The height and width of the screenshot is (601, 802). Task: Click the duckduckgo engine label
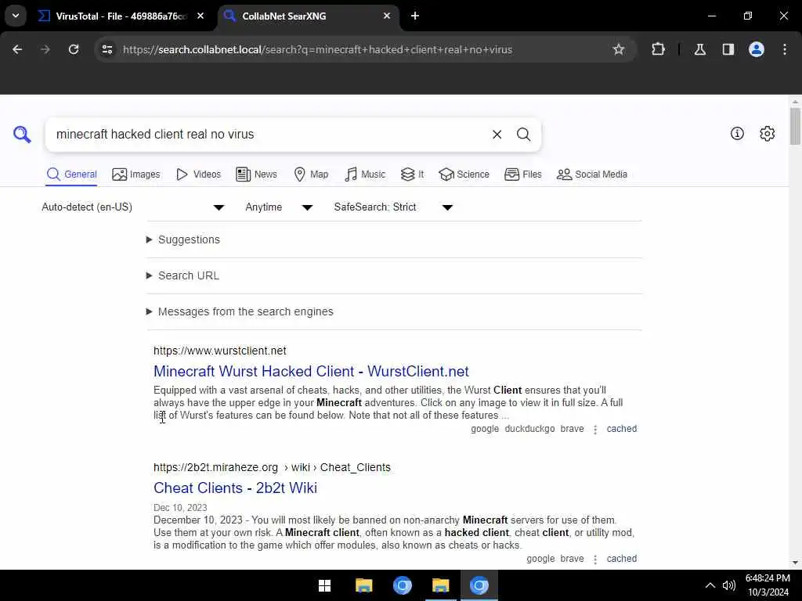pos(529,429)
